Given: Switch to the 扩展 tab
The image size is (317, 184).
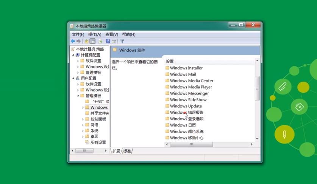Looking at the screenshot, I should 116,151.
